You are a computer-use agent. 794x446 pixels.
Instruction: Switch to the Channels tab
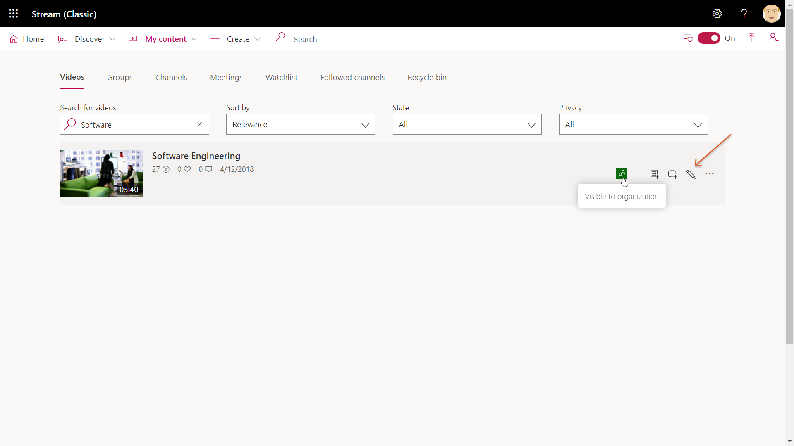click(x=171, y=77)
